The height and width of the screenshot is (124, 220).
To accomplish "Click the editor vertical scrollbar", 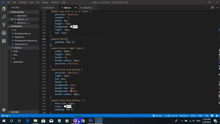I will point(219,62).
